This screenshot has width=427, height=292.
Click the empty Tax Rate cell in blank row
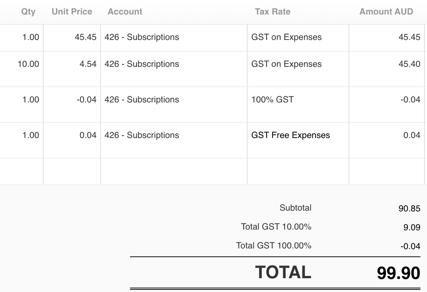pyautogui.click(x=298, y=171)
